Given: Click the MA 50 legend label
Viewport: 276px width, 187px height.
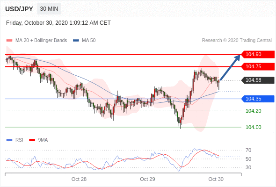Looking at the screenshot, I should pos(89,41).
